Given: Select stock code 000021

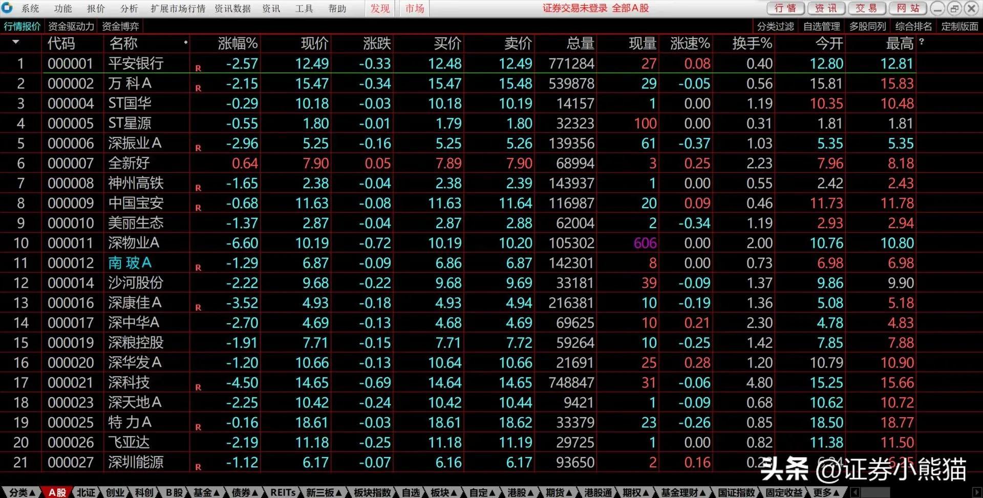Looking at the screenshot, I should 71,382.
